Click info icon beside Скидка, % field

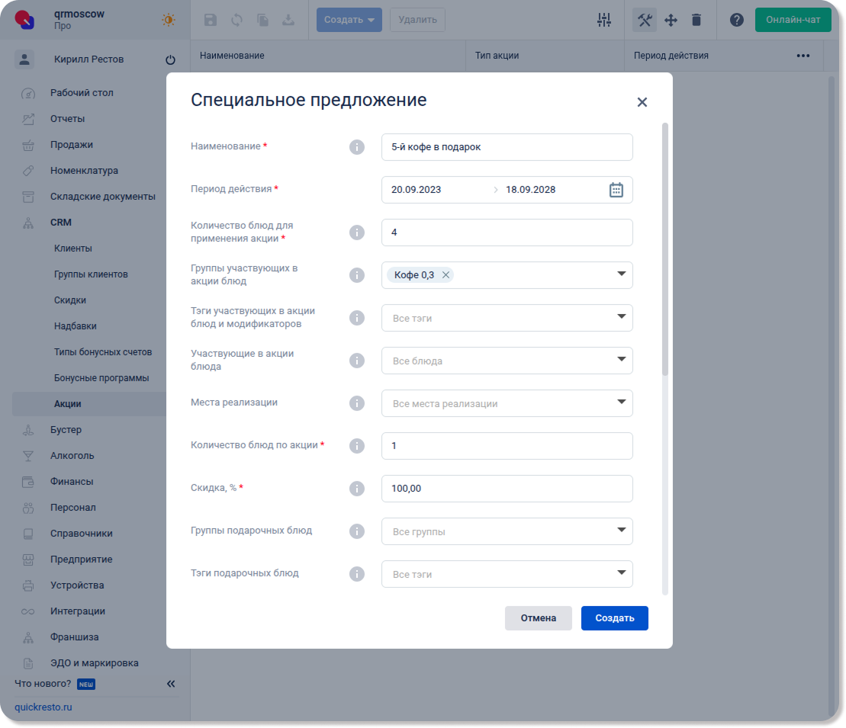(356, 489)
